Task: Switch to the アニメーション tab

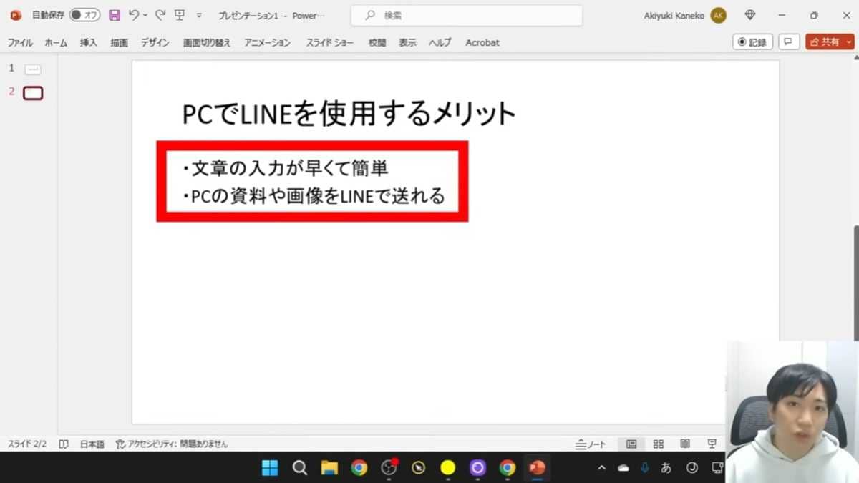Action: point(268,43)
